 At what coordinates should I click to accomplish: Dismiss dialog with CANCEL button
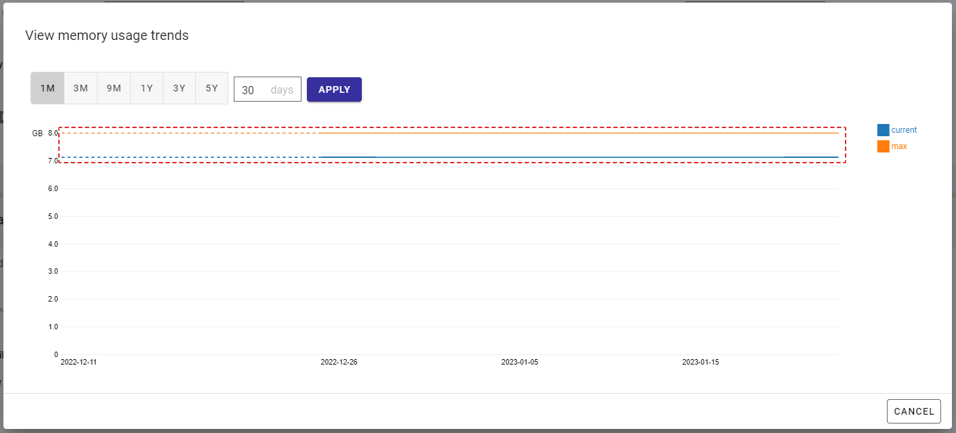(x=913, y=411)
